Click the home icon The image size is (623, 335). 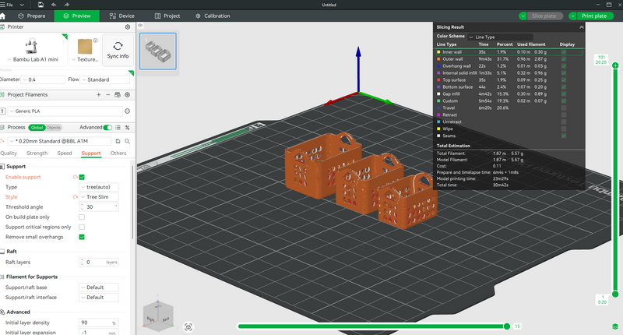(x=2, y=16)
